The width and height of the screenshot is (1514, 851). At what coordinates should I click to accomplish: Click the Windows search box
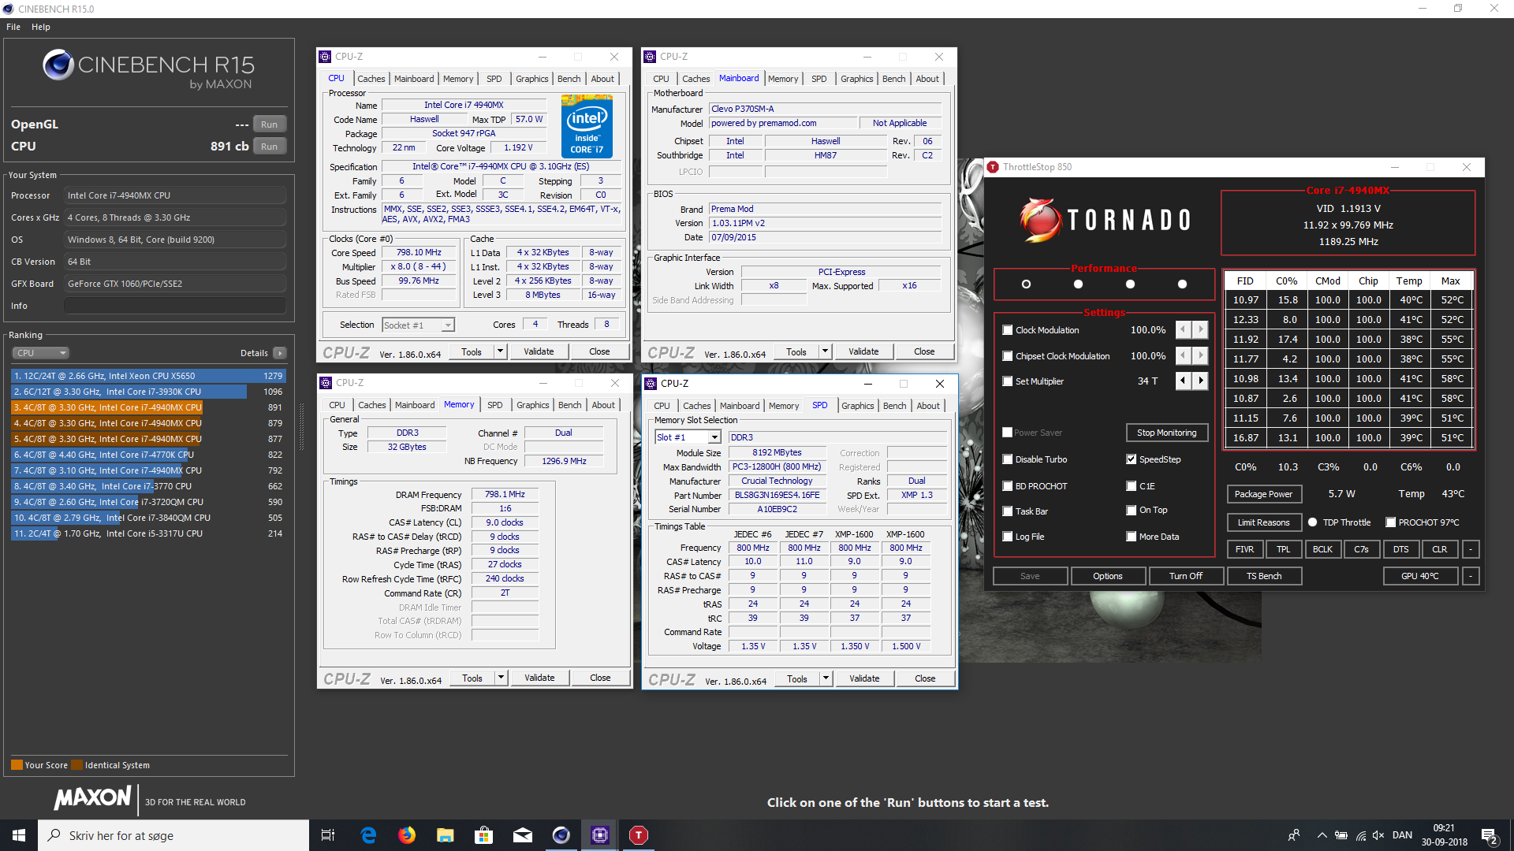[173, 835]
